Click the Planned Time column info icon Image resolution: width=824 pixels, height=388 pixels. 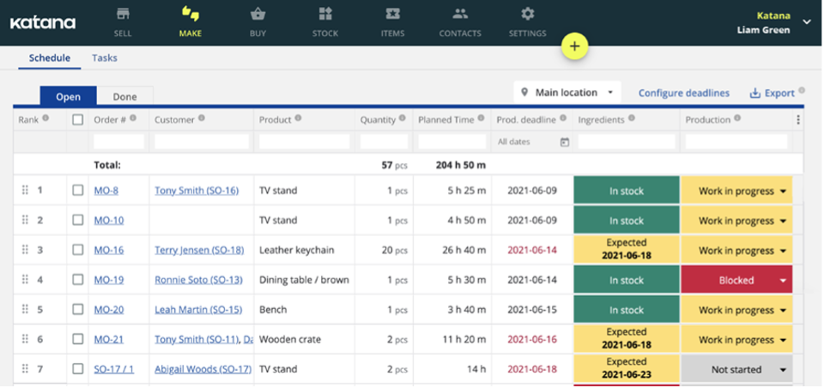481,118
